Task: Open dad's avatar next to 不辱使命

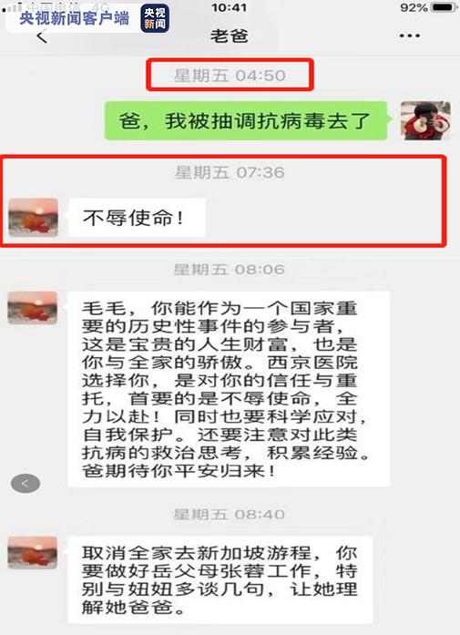Action: click(33, 217)
